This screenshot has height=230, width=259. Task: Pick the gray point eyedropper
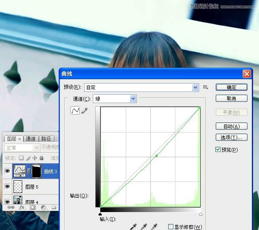tap(144, 227)
